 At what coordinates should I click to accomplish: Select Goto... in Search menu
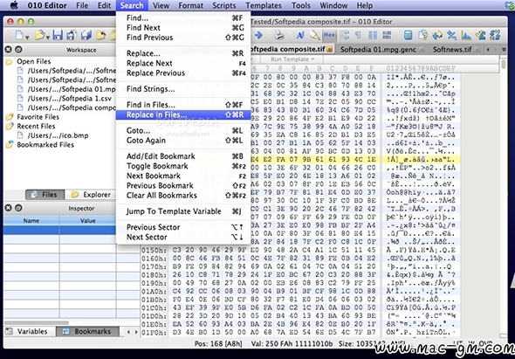pyautogui.click(x=183, y=130)
